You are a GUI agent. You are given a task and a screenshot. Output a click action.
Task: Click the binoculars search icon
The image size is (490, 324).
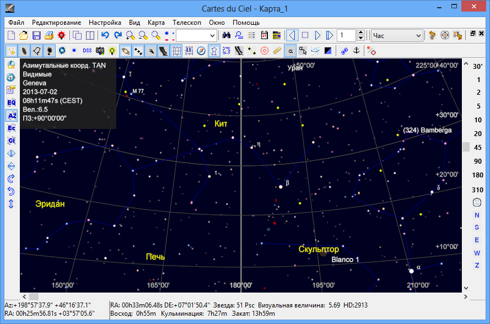(226, 36)
